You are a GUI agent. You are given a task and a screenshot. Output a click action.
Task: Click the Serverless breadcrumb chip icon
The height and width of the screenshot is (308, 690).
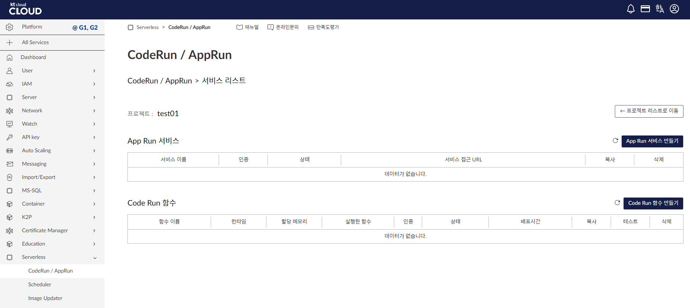pos(131,27)
